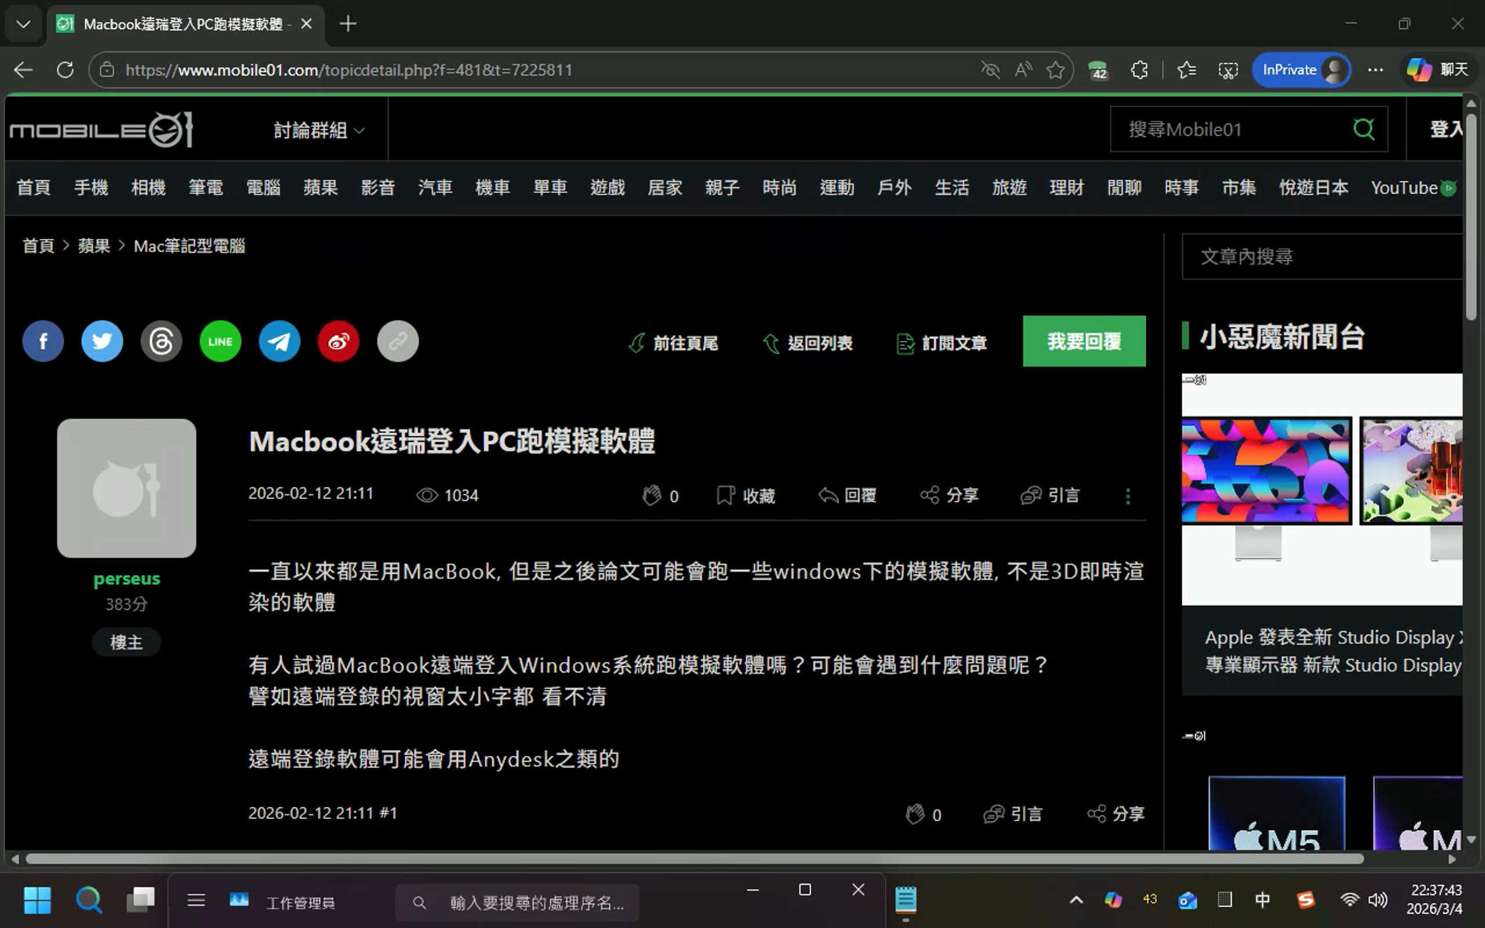Click the 文章內搜尋 input field

[1319, 256]
